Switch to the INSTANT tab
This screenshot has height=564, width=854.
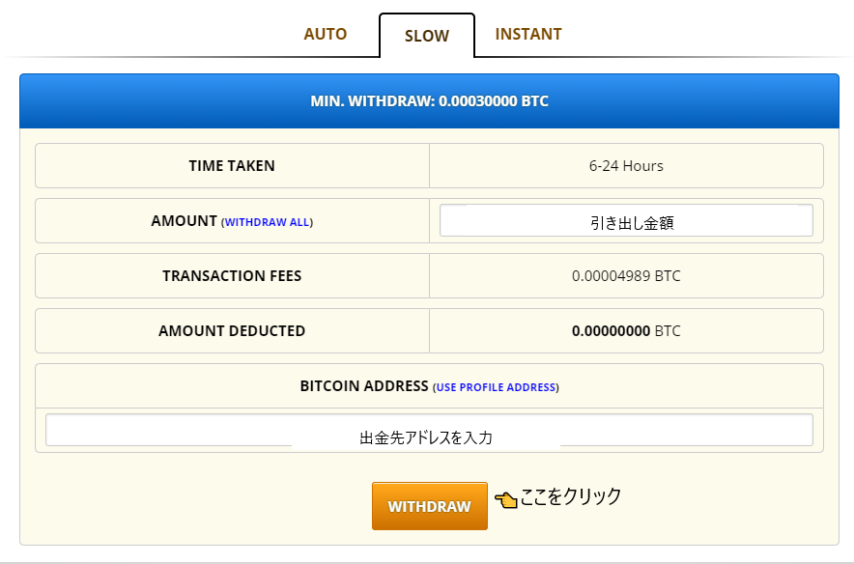[528, 33]
